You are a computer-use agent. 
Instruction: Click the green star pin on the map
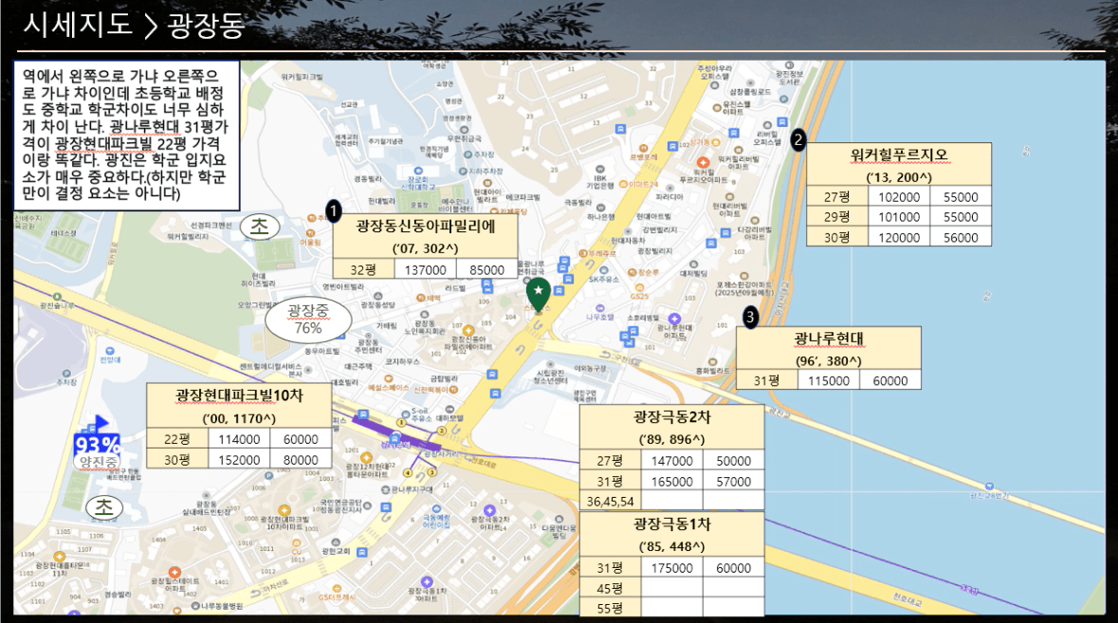tap(539, 294)
